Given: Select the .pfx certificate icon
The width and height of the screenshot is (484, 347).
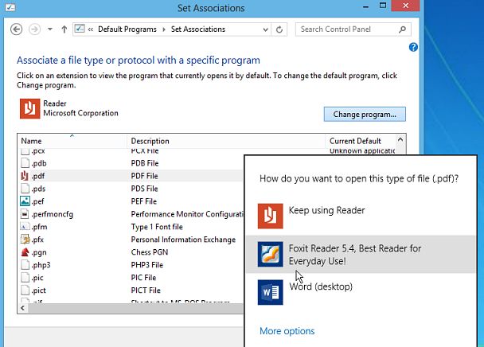Looking at the screenshot, I should pos(25,240).
